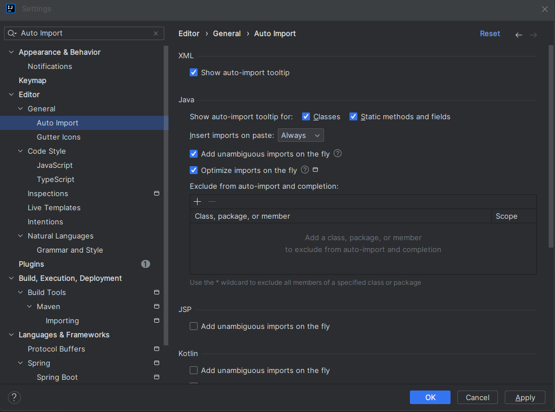Collapse the Code Style tree node
The image size is (555, 412).
[x=20, y=151]
